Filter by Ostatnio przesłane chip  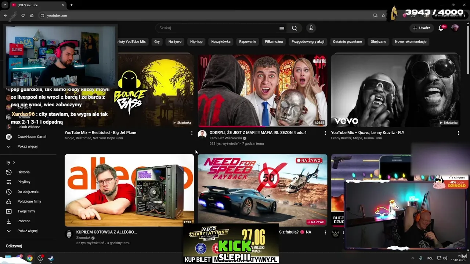coord(347,42)
